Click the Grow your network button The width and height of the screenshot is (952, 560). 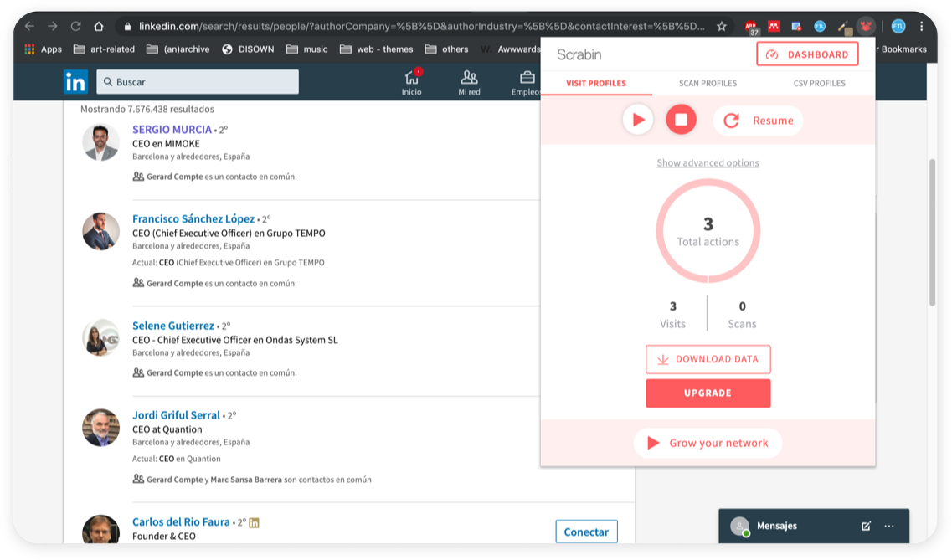coord(708,443)
